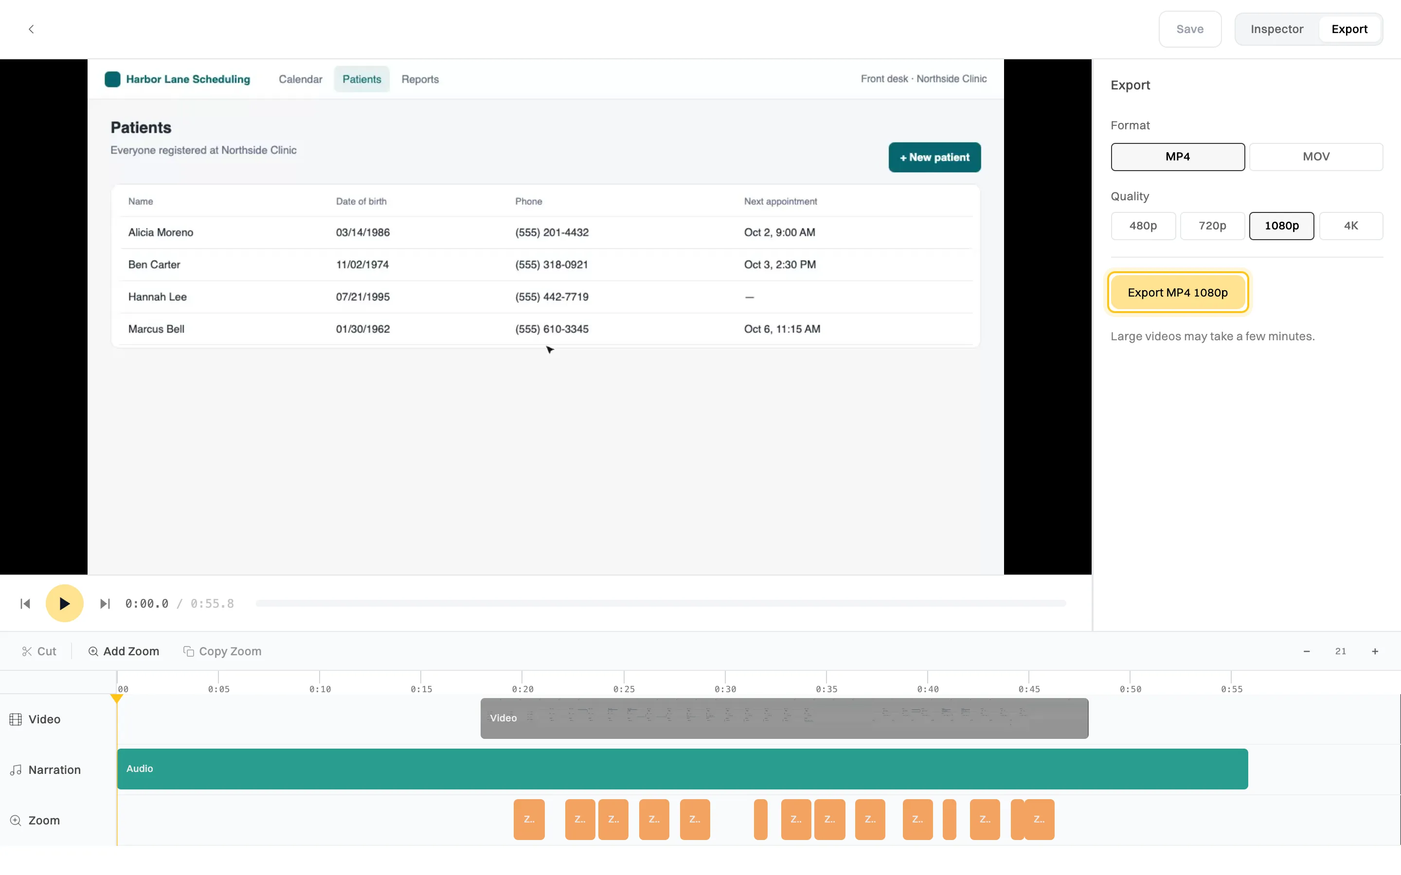Open the Reports tab in preview
1401x875 pixels.
pyautogui.click(x=420, y=79)
